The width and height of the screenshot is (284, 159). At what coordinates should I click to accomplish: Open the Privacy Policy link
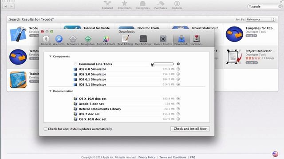(146, 157)
